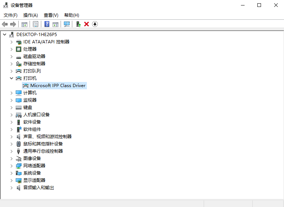Viewport: 284px width, 207px height.
Task: Select Microsoft IPP Class Driver device
Action: click(x=58, y=85)
